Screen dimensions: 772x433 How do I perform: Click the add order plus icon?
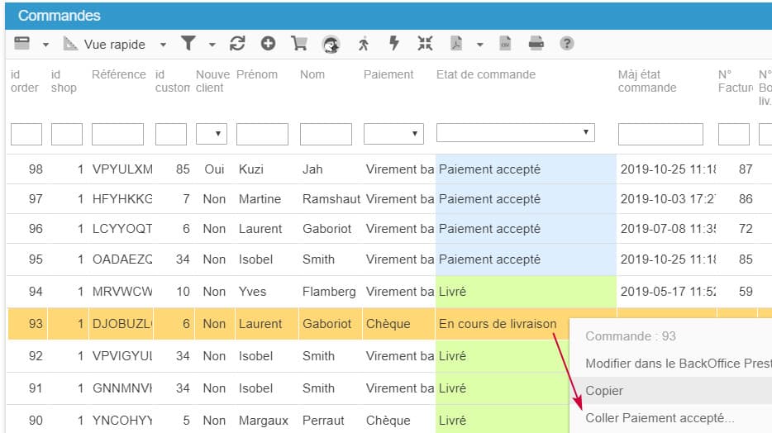tap(268, 44)
